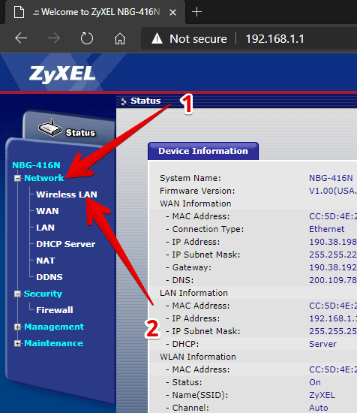Select the Device Information tab
This screenshot has height=413, width=357.
[x=203, y=151]
